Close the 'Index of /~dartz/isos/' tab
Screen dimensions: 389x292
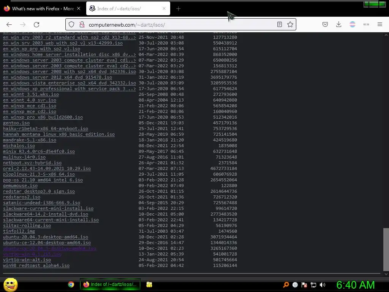click(x=164, y=8)
